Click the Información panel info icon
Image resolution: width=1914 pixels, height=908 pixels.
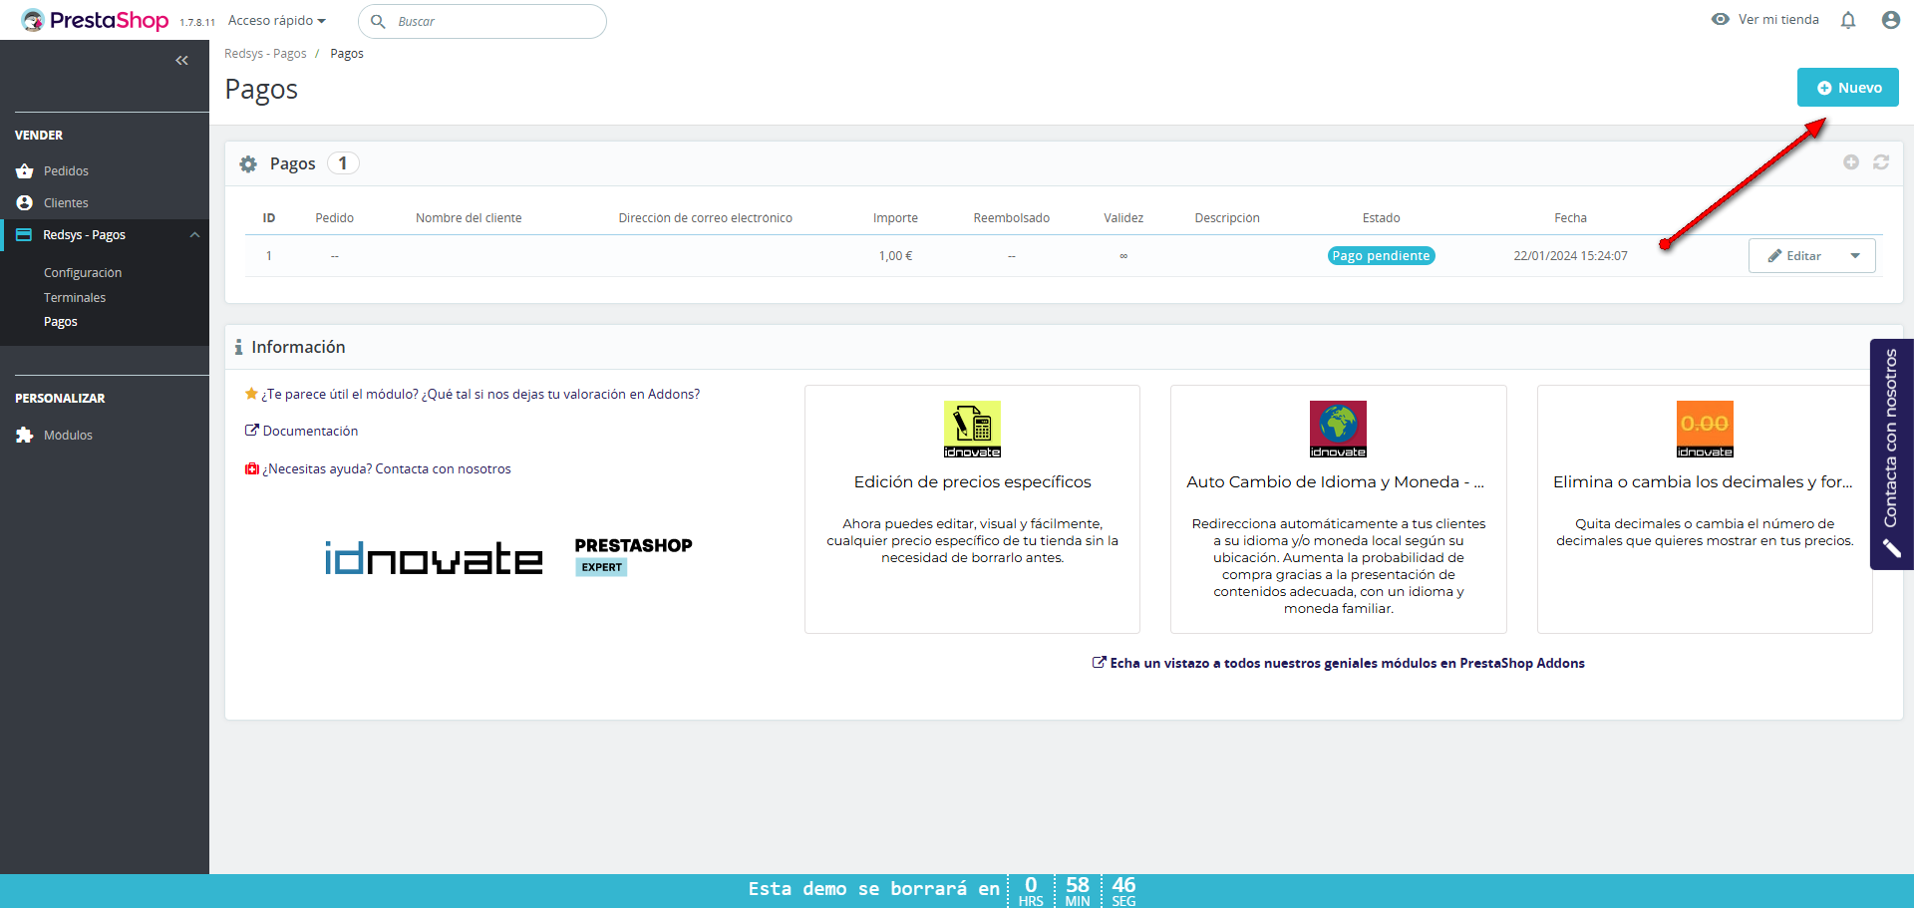pos(239,347)
